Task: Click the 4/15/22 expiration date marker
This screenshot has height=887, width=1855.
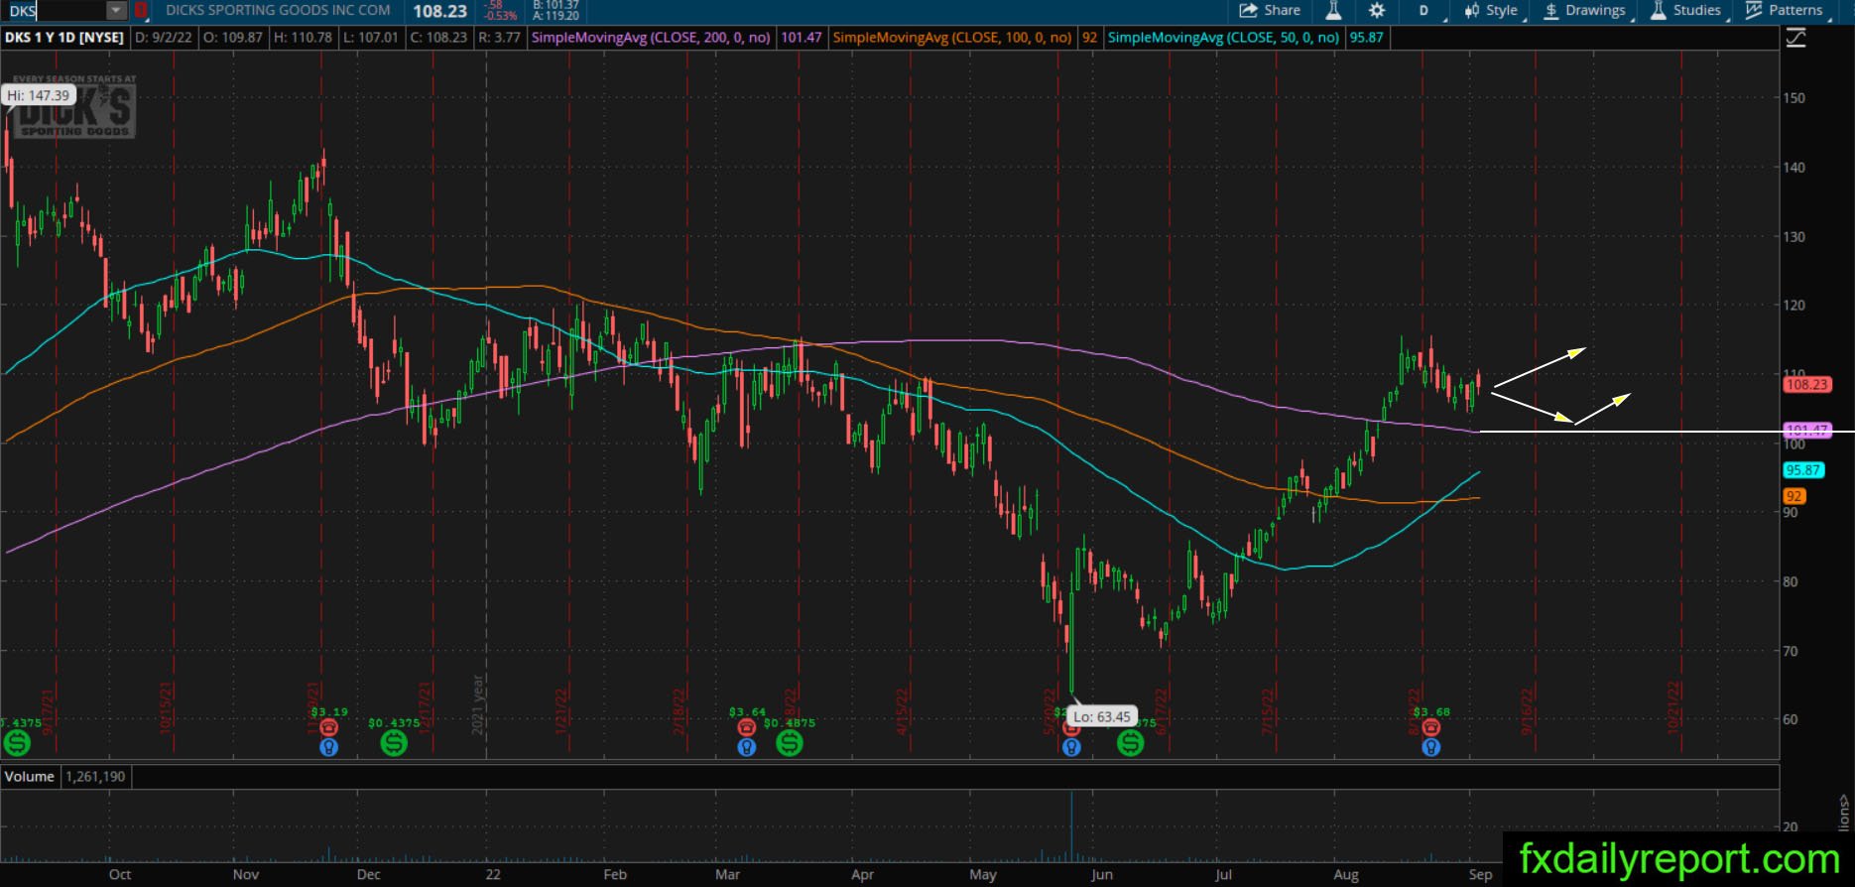Action: tap(903, 710)
